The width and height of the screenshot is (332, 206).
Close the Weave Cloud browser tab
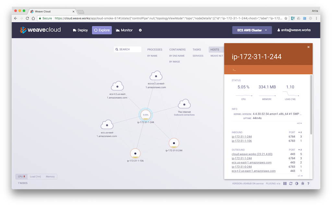[x=74, y=12]
